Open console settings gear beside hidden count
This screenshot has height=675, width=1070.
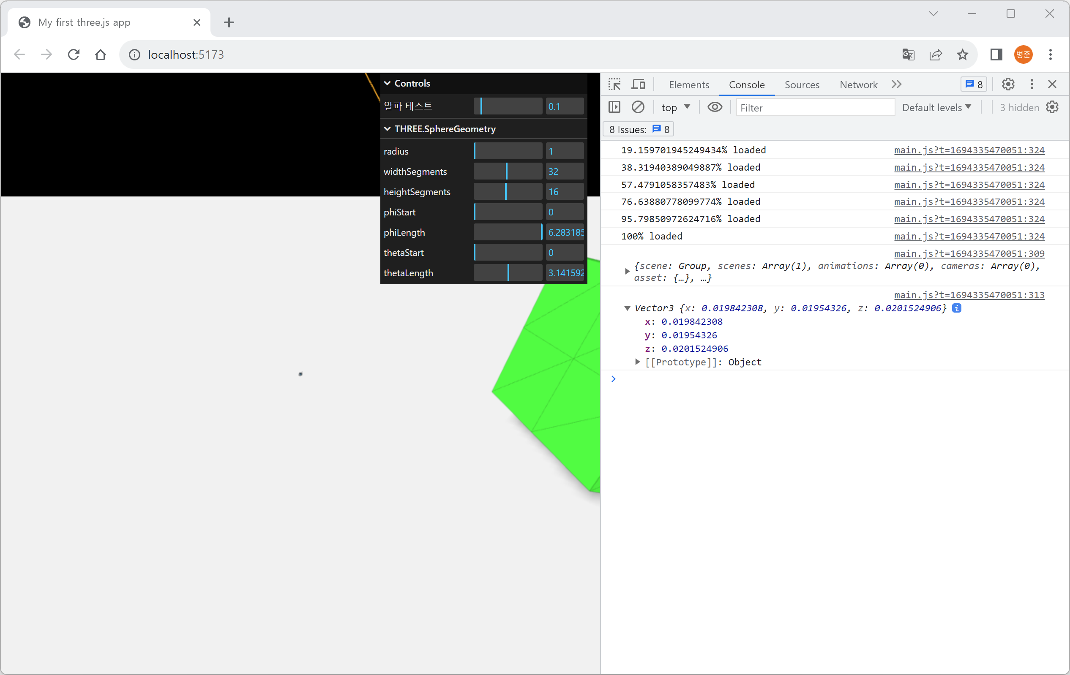[1052, 107]
